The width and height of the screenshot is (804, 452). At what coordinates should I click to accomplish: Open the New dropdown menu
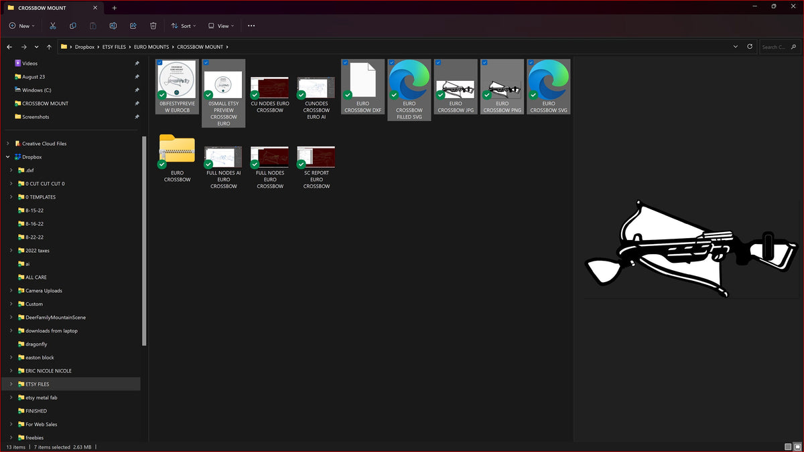(21, 25)
